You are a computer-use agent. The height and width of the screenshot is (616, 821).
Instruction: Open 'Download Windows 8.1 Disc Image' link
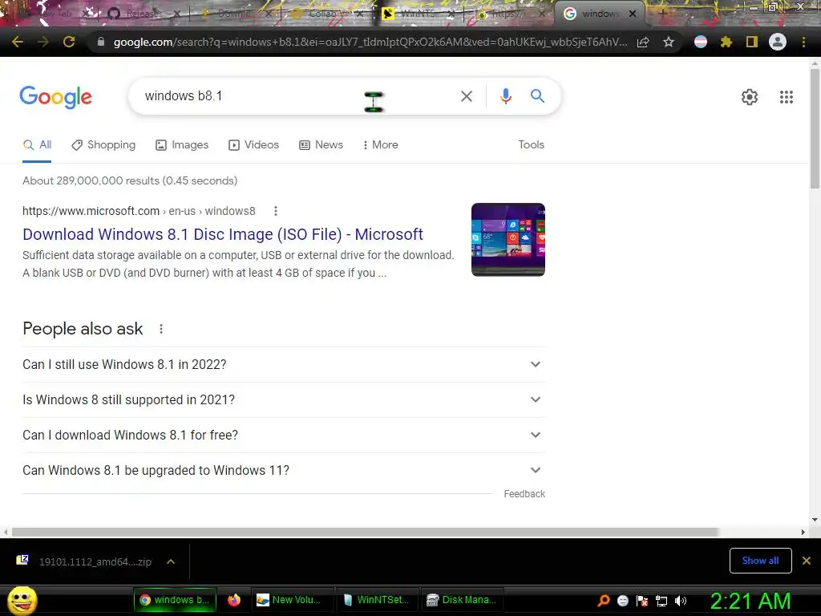pyautogui.click(x=223, y=234)
